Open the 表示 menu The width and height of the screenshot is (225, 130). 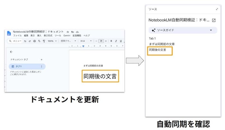(32, 36)
